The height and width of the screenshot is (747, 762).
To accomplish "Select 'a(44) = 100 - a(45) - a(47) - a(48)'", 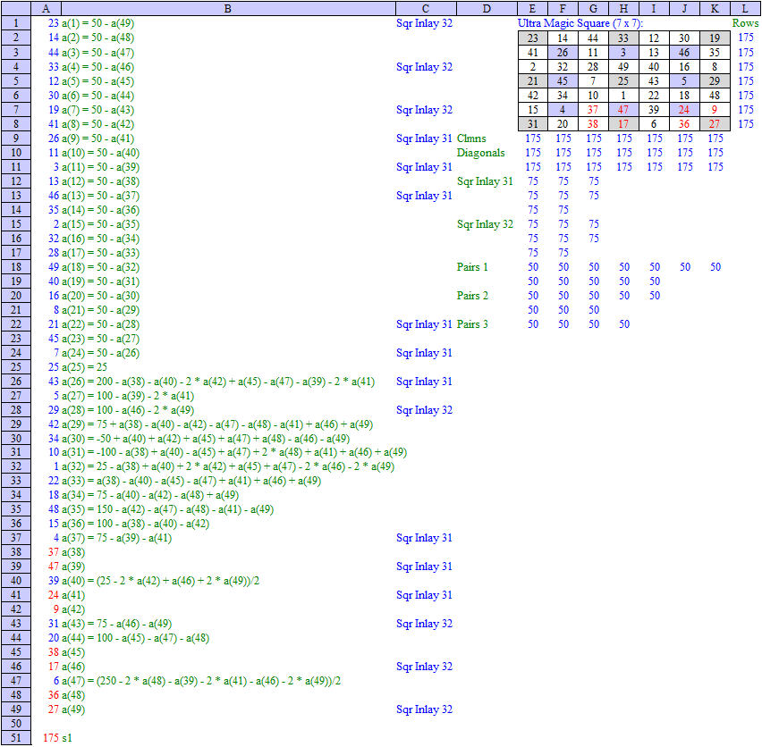I will (136, 638).
